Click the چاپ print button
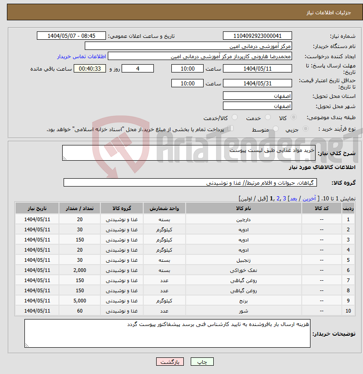 click(202, 362)
